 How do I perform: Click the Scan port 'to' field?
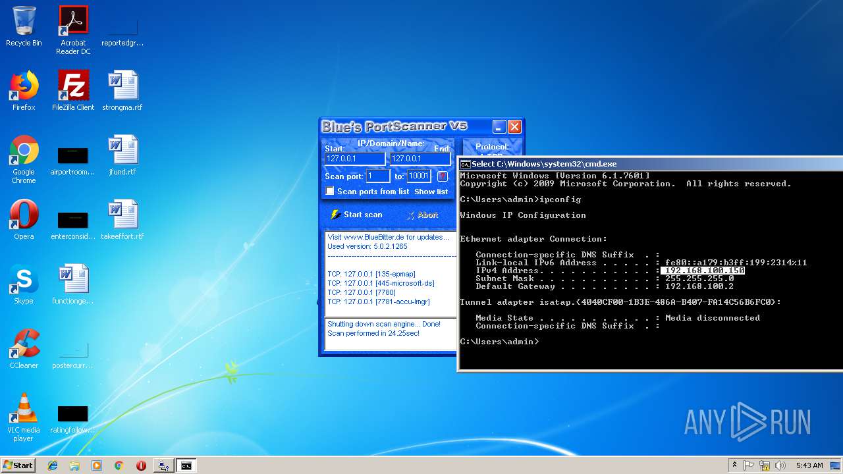(x=419, y=176)
